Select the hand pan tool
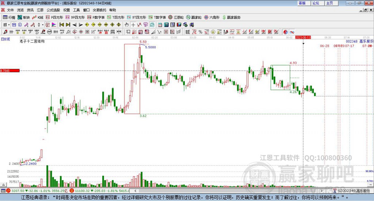The height and width of the screenshot is (201, 374). 127,25
